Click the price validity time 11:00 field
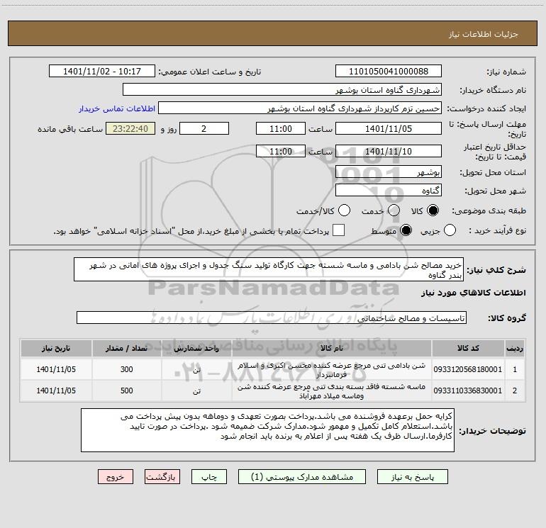Viewport: 546px width, 528px height. pos(281,152)
